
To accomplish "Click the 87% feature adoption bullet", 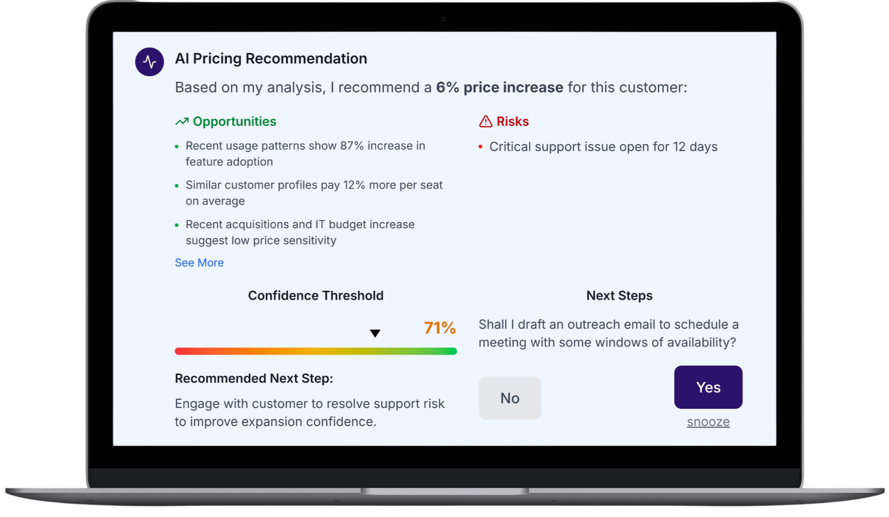I will coord(305,153).
